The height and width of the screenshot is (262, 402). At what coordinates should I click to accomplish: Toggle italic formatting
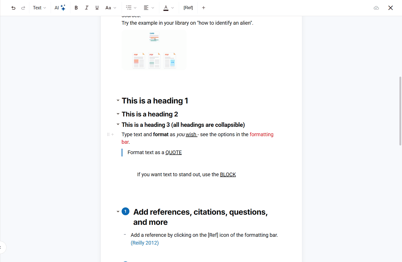click(87, 8)
